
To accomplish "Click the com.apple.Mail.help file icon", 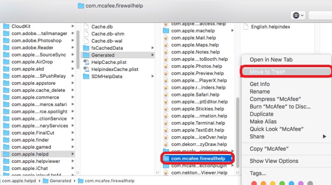I will [166, 38].
